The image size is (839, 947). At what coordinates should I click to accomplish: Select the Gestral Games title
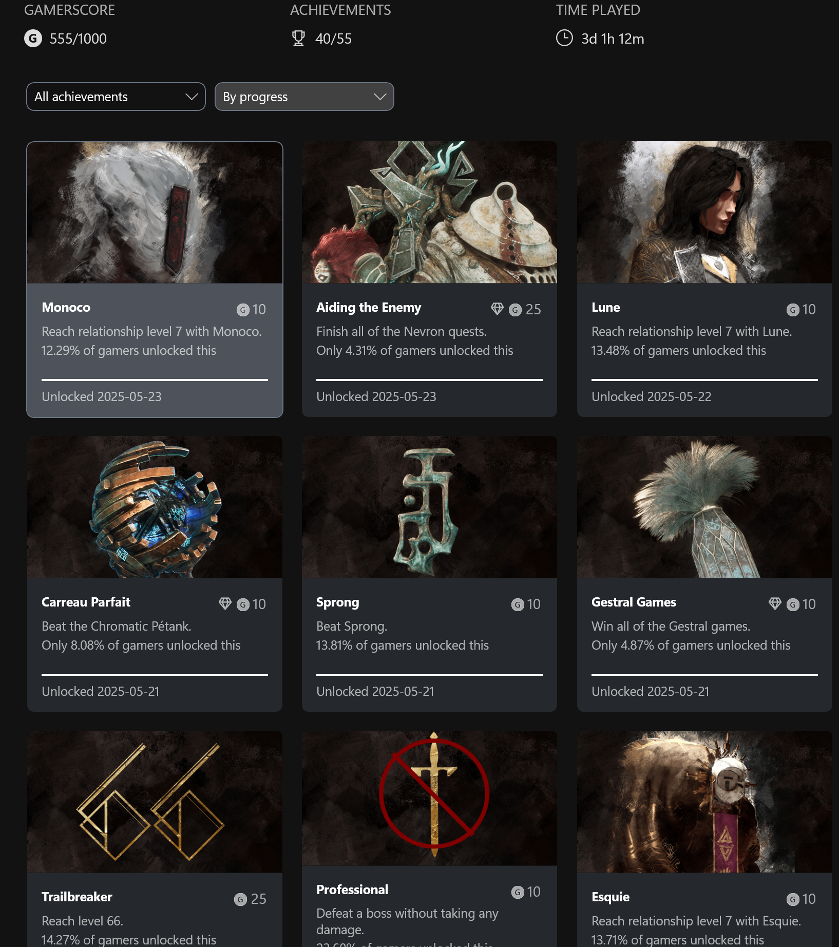coord(634,602)
